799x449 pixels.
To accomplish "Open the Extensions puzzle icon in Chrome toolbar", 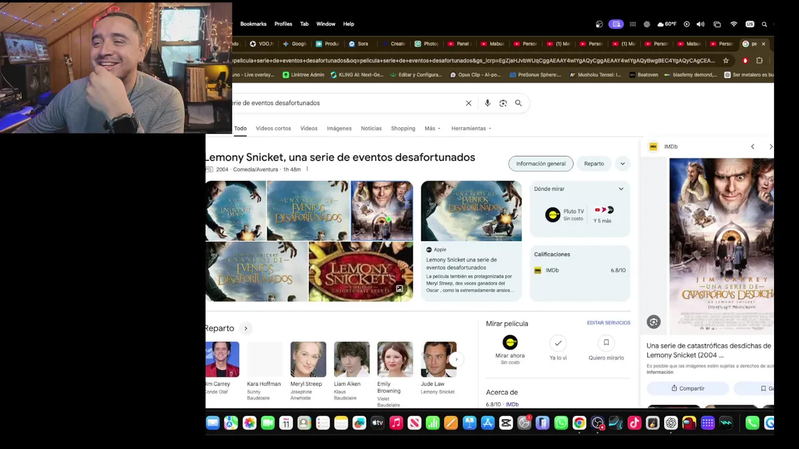I will coord(760,60).
